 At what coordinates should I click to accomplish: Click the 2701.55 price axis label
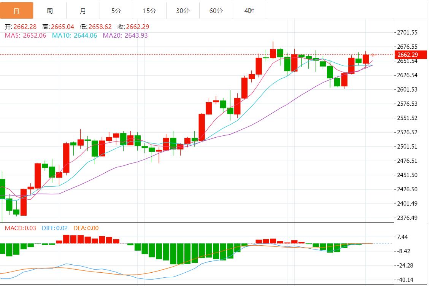click(407, 32)
